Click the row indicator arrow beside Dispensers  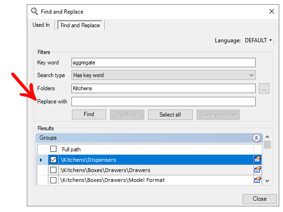pos(41,160)
